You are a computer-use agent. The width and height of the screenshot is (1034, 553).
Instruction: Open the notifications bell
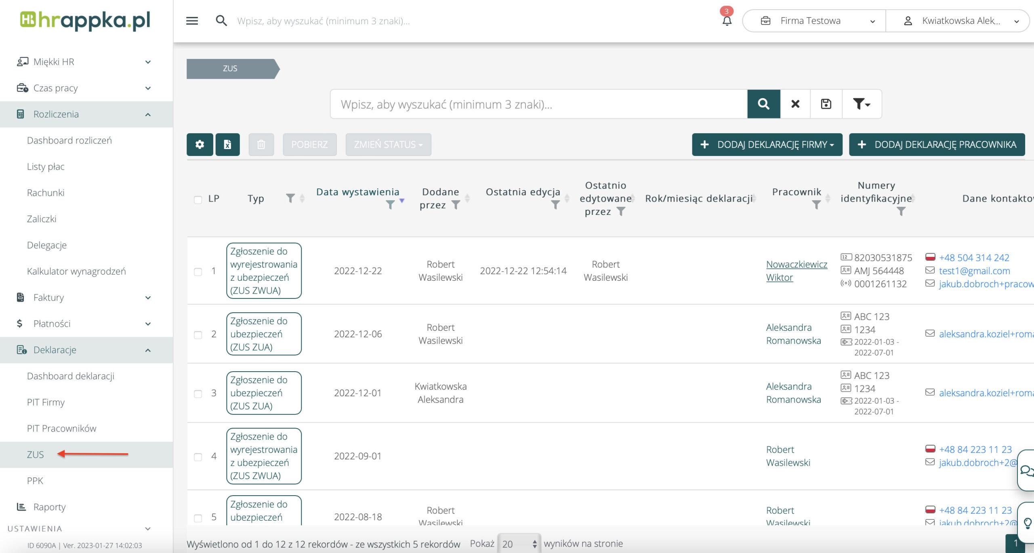(727, 21)
